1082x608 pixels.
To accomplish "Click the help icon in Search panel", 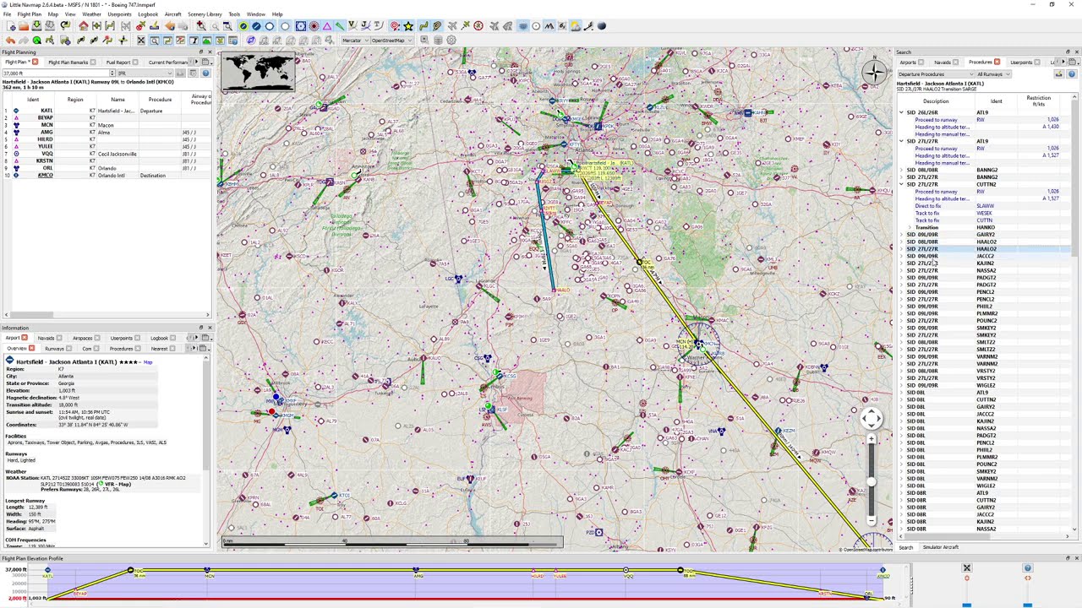I will [x=1072, y=74].
